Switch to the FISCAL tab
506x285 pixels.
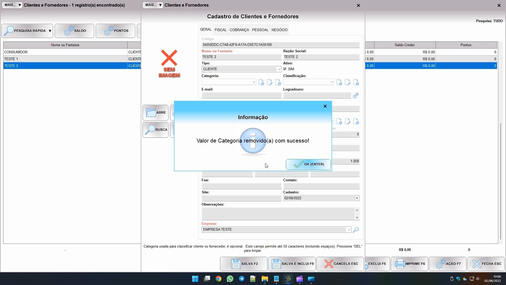(x=220, y=30)
